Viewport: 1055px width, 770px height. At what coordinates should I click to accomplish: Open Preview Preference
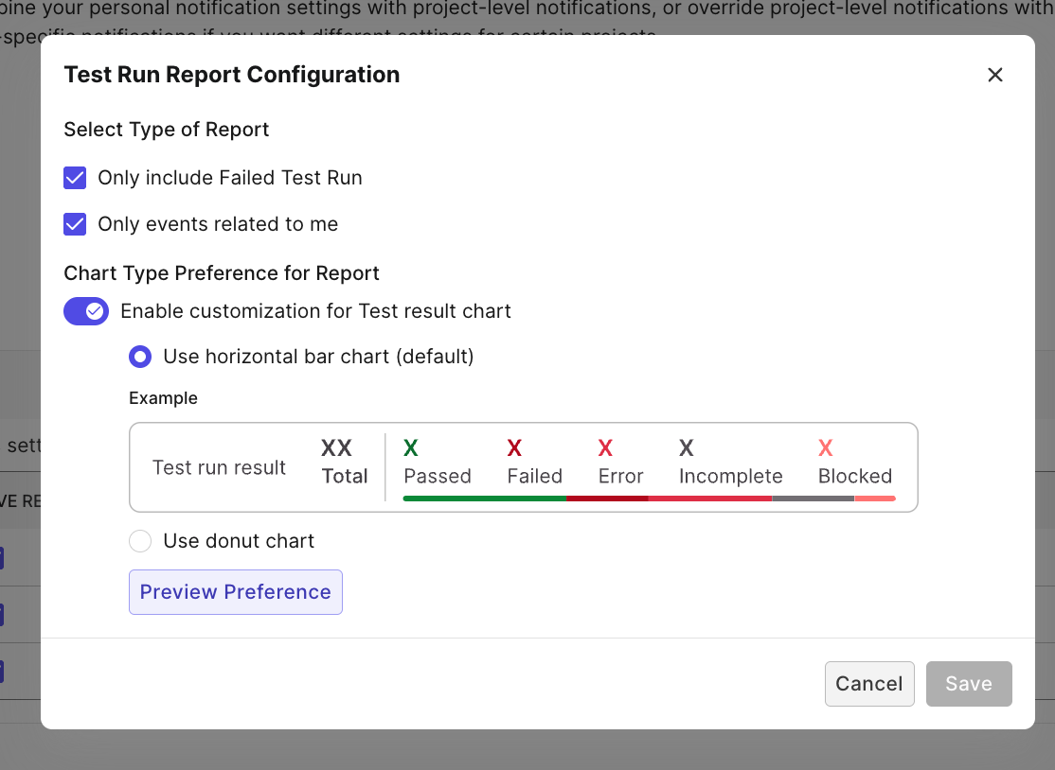[236, 592]
